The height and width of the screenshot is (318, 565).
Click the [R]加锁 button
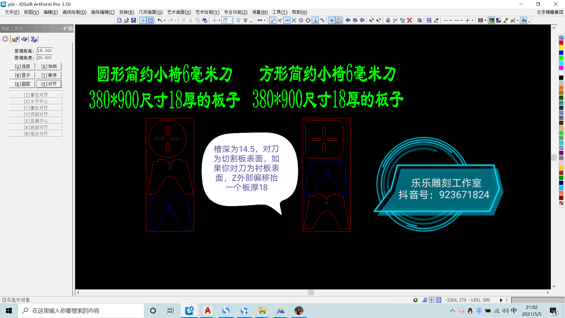point(49,67)
